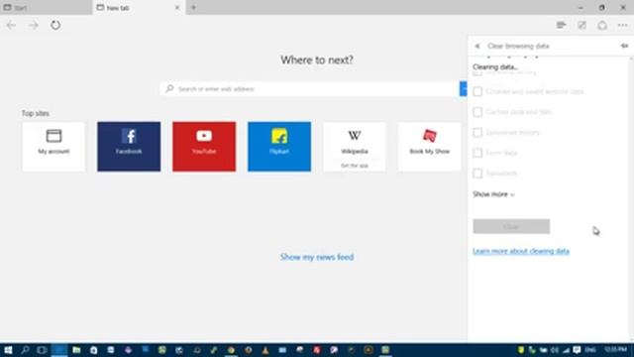
Task: Open File Explorer from the taskbar
Action: [x=76, y=350]
